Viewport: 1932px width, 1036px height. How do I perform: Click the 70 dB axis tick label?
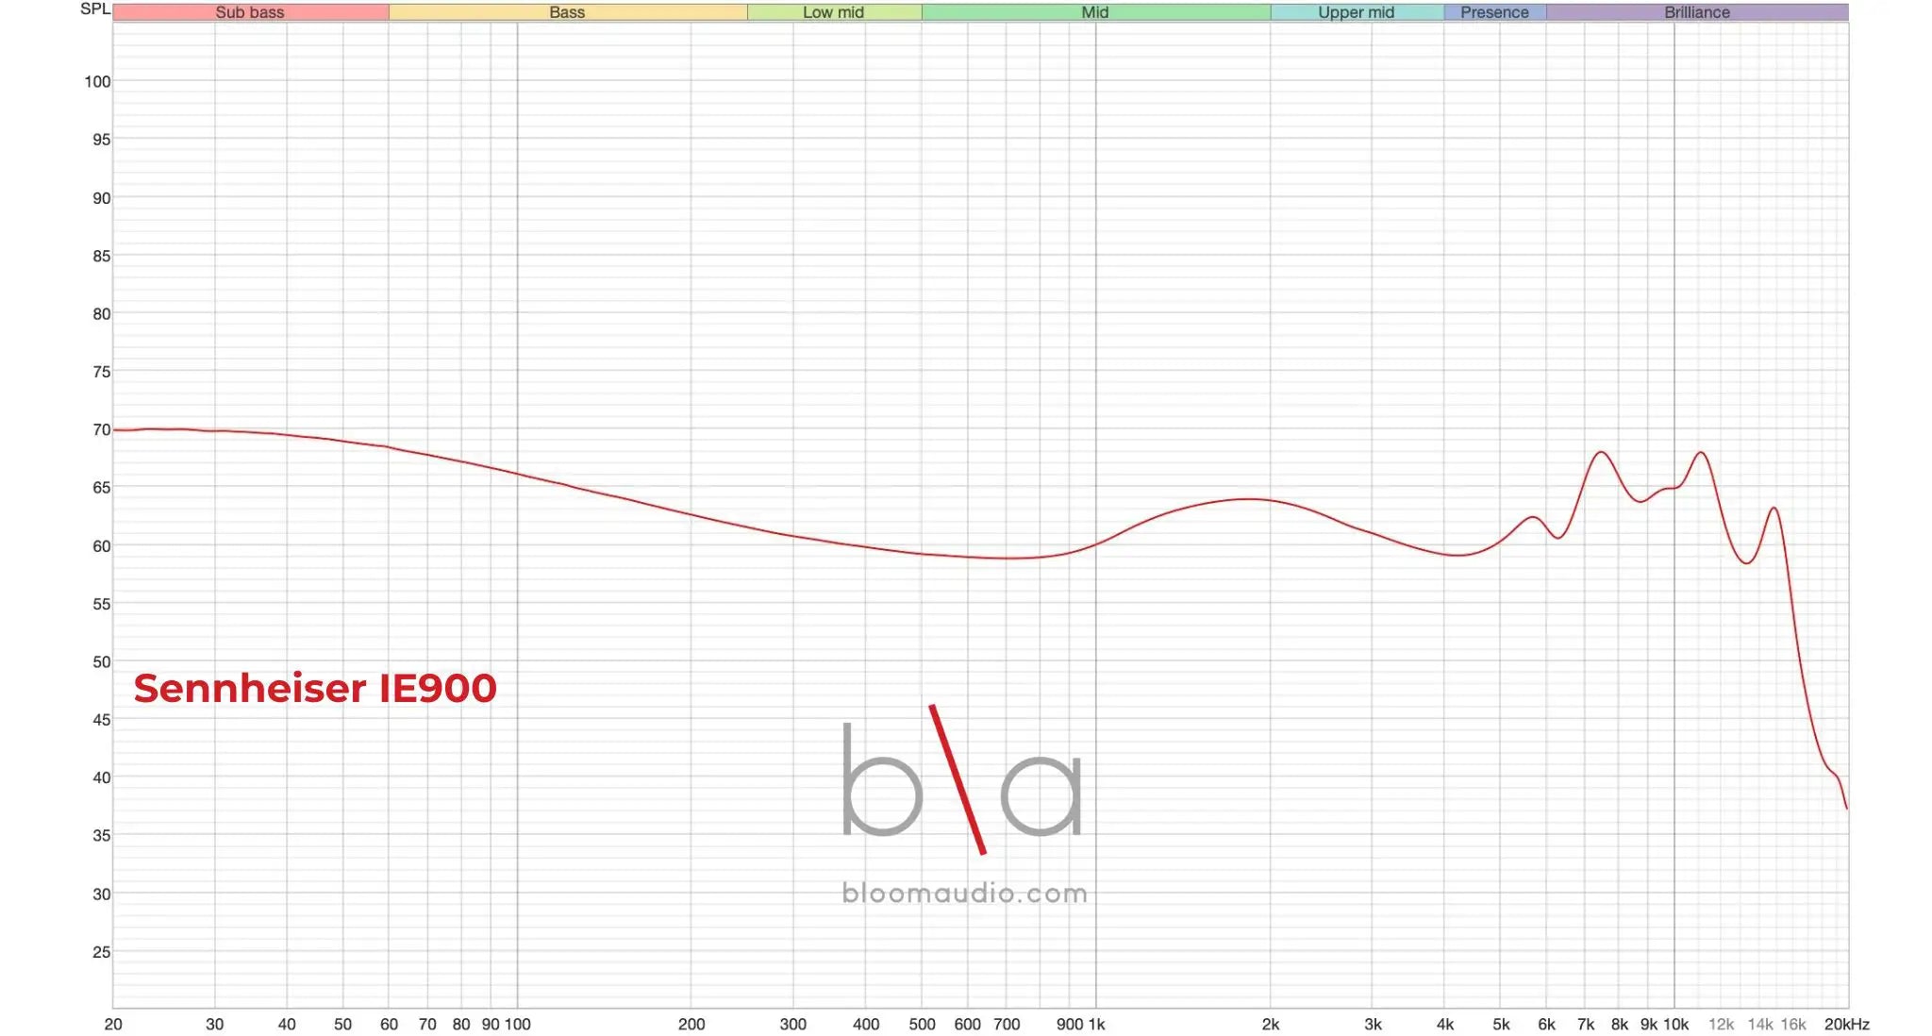101,429
